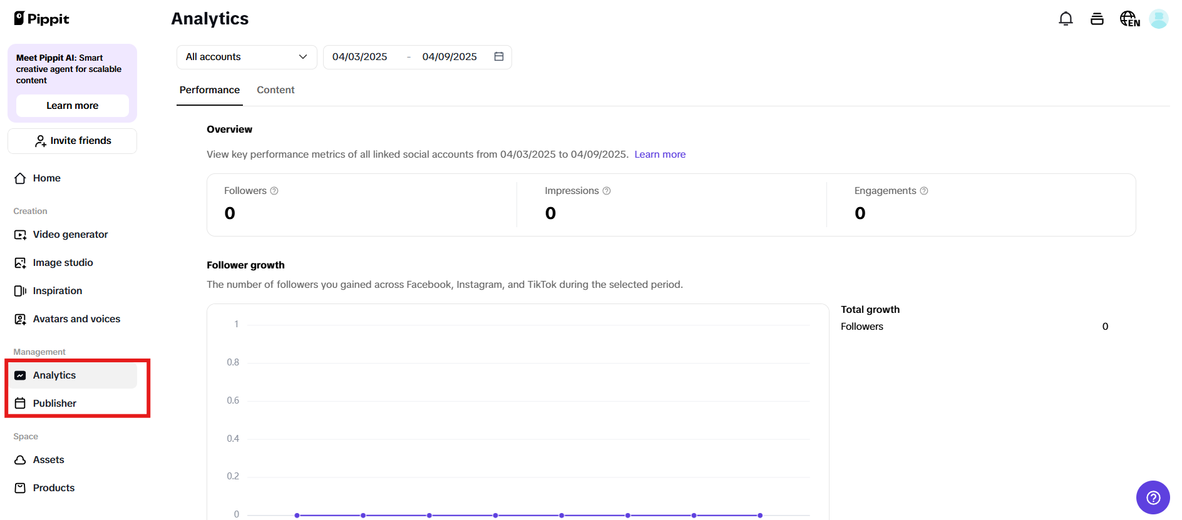1182x520 pixels.
Task: Open the Learn more link in Overview
Action: tap(660, 155)
